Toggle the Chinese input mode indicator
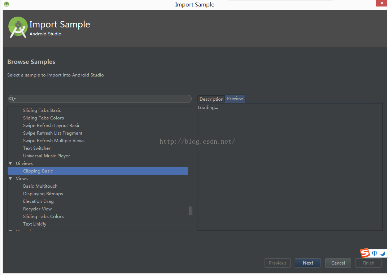 tap(375, 253)
